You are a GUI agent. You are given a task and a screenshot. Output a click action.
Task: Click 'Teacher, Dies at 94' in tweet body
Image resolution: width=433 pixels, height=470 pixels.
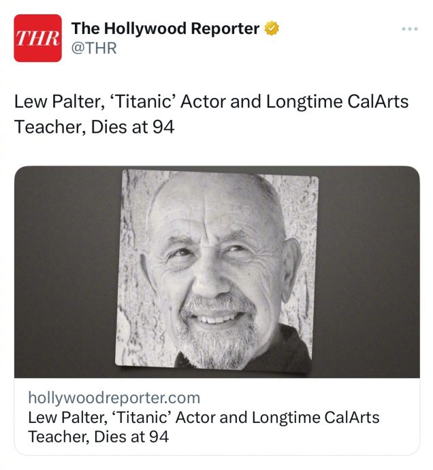94,127
